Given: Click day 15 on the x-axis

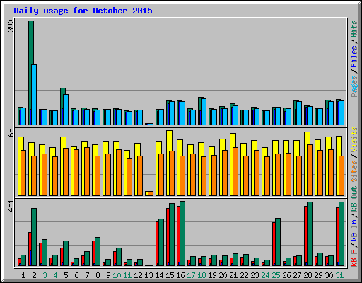Looking at the screenshot, I should (x=170, y=275).
